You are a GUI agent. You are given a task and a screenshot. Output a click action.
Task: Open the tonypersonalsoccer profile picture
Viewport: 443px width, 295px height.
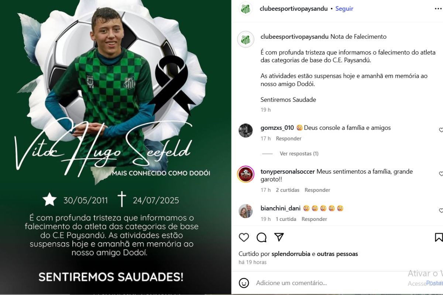[245, 174]
